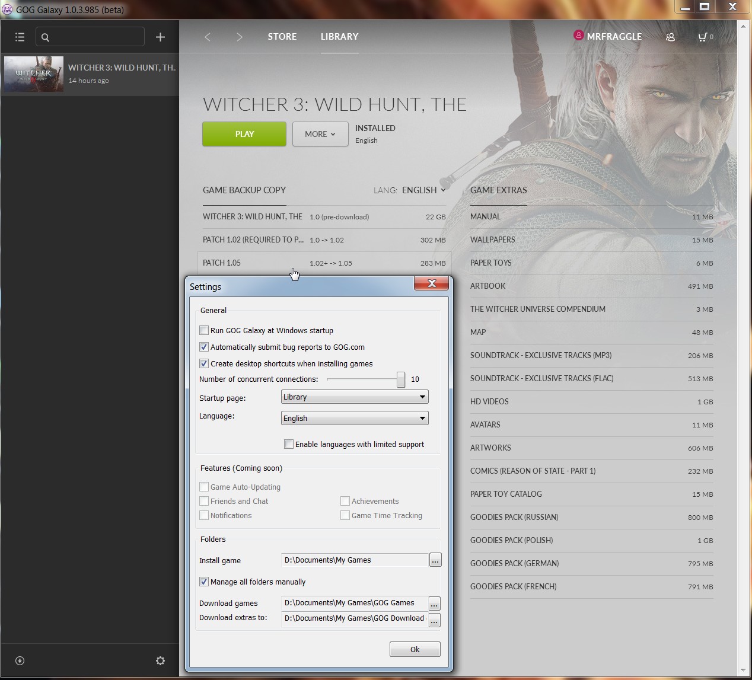Switch to the STORE tab

282,37
